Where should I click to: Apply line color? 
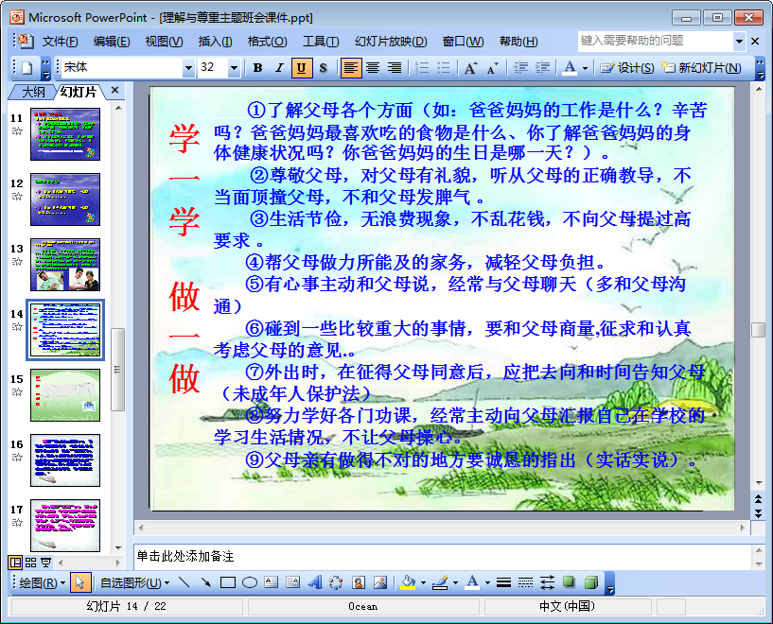click(440, 583)
